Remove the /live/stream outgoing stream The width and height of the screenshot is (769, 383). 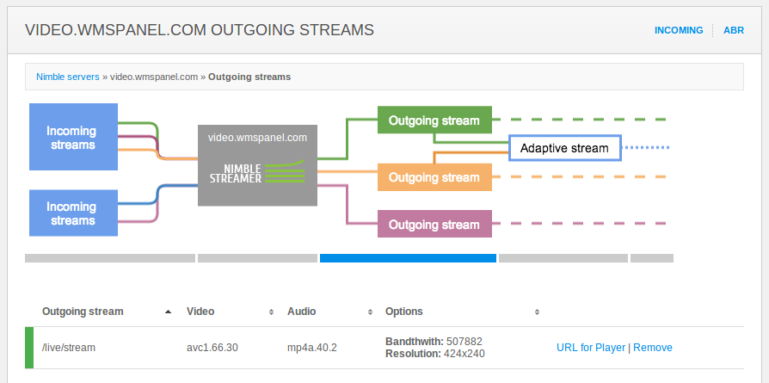[653, 348]
